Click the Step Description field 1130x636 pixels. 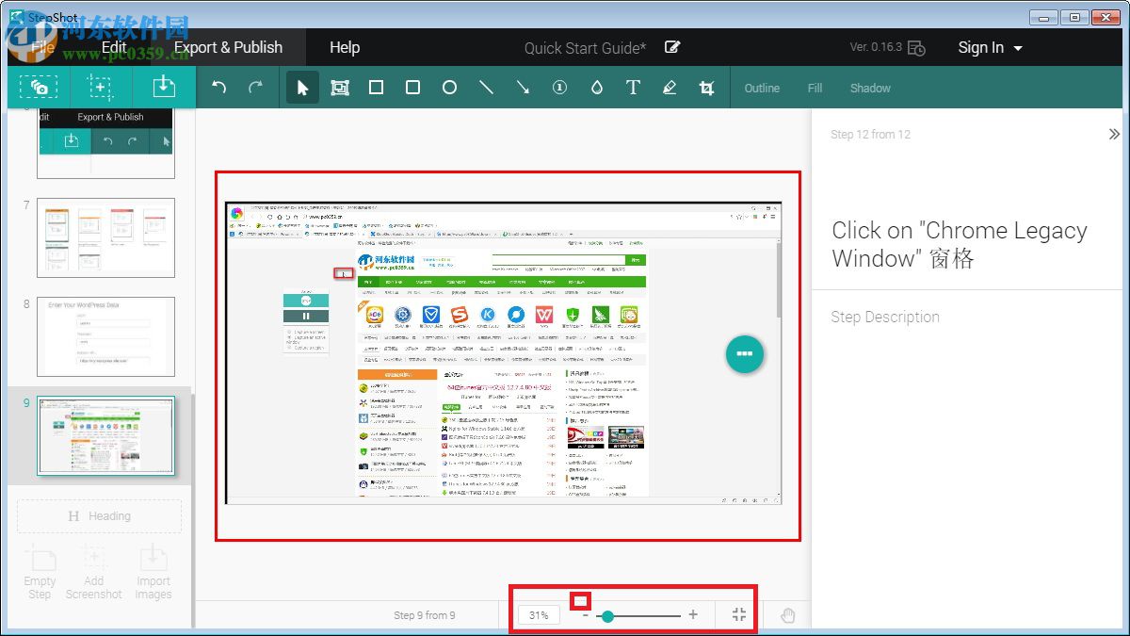point(885,317)
